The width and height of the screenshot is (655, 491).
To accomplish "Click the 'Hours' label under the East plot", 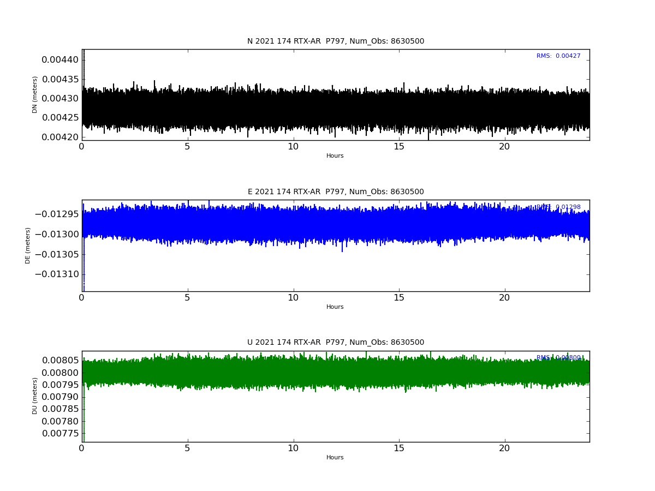I will click(335, 307).
